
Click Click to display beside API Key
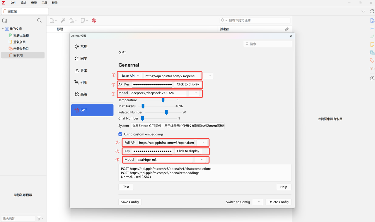click(188, 84)
